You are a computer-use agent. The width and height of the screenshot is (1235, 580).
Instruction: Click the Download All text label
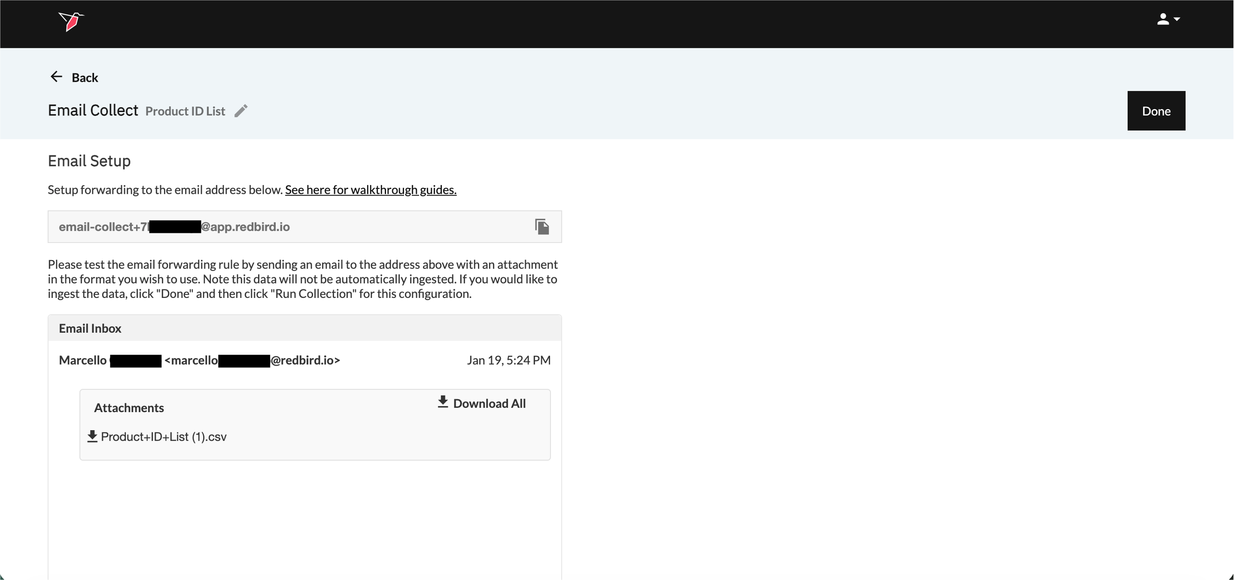pyautogui.click(x=489, y=403)
